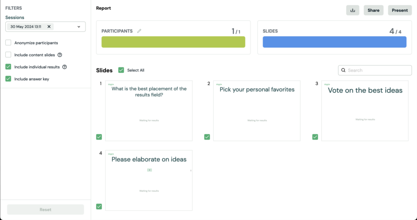417x220 pixels.
Task: Deselect slide 2 checkbox
Action: [x=207, y=137]
